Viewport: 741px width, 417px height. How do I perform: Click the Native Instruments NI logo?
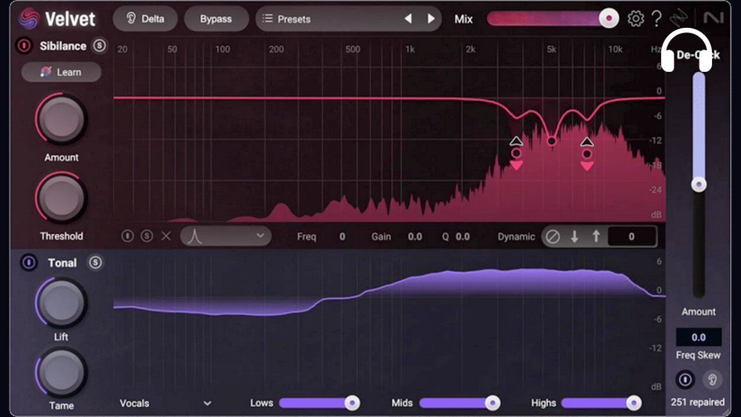click(713, 19)
